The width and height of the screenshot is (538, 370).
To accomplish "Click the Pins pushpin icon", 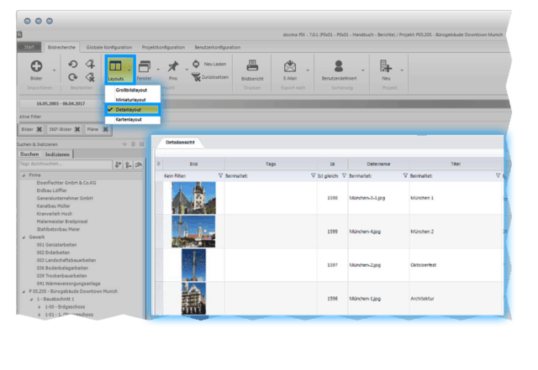I will 173,66.
